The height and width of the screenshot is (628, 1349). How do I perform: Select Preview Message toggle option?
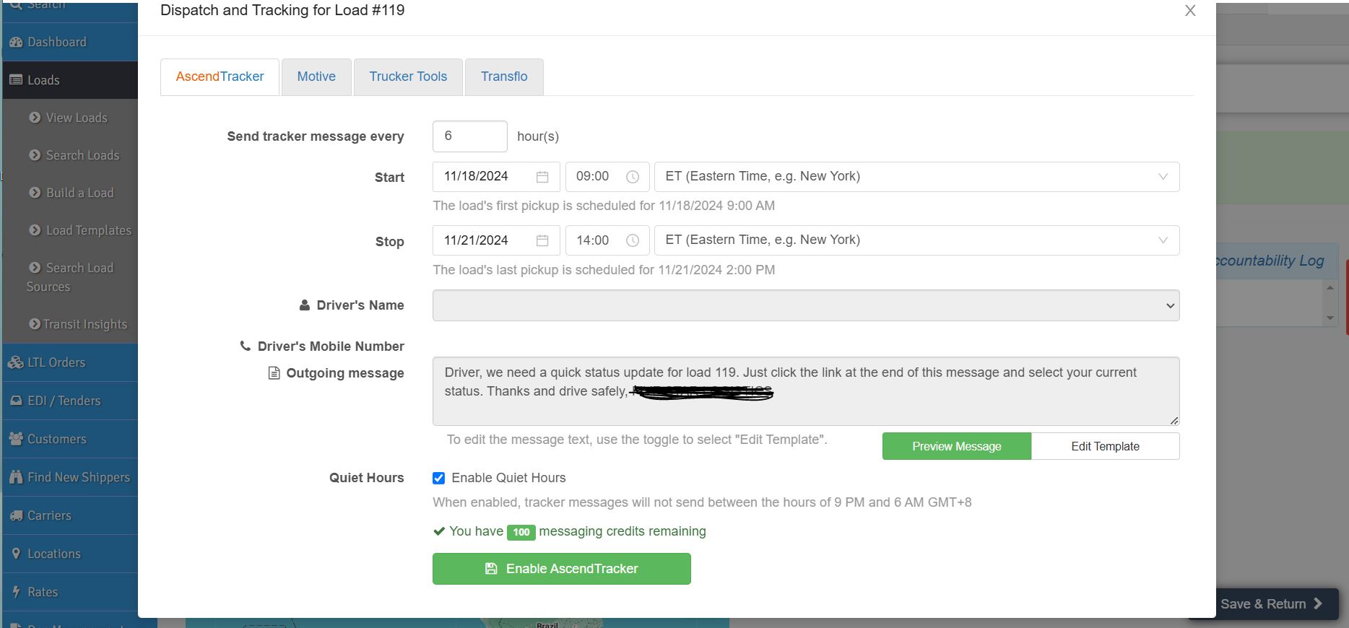click(x=956, y=446)
